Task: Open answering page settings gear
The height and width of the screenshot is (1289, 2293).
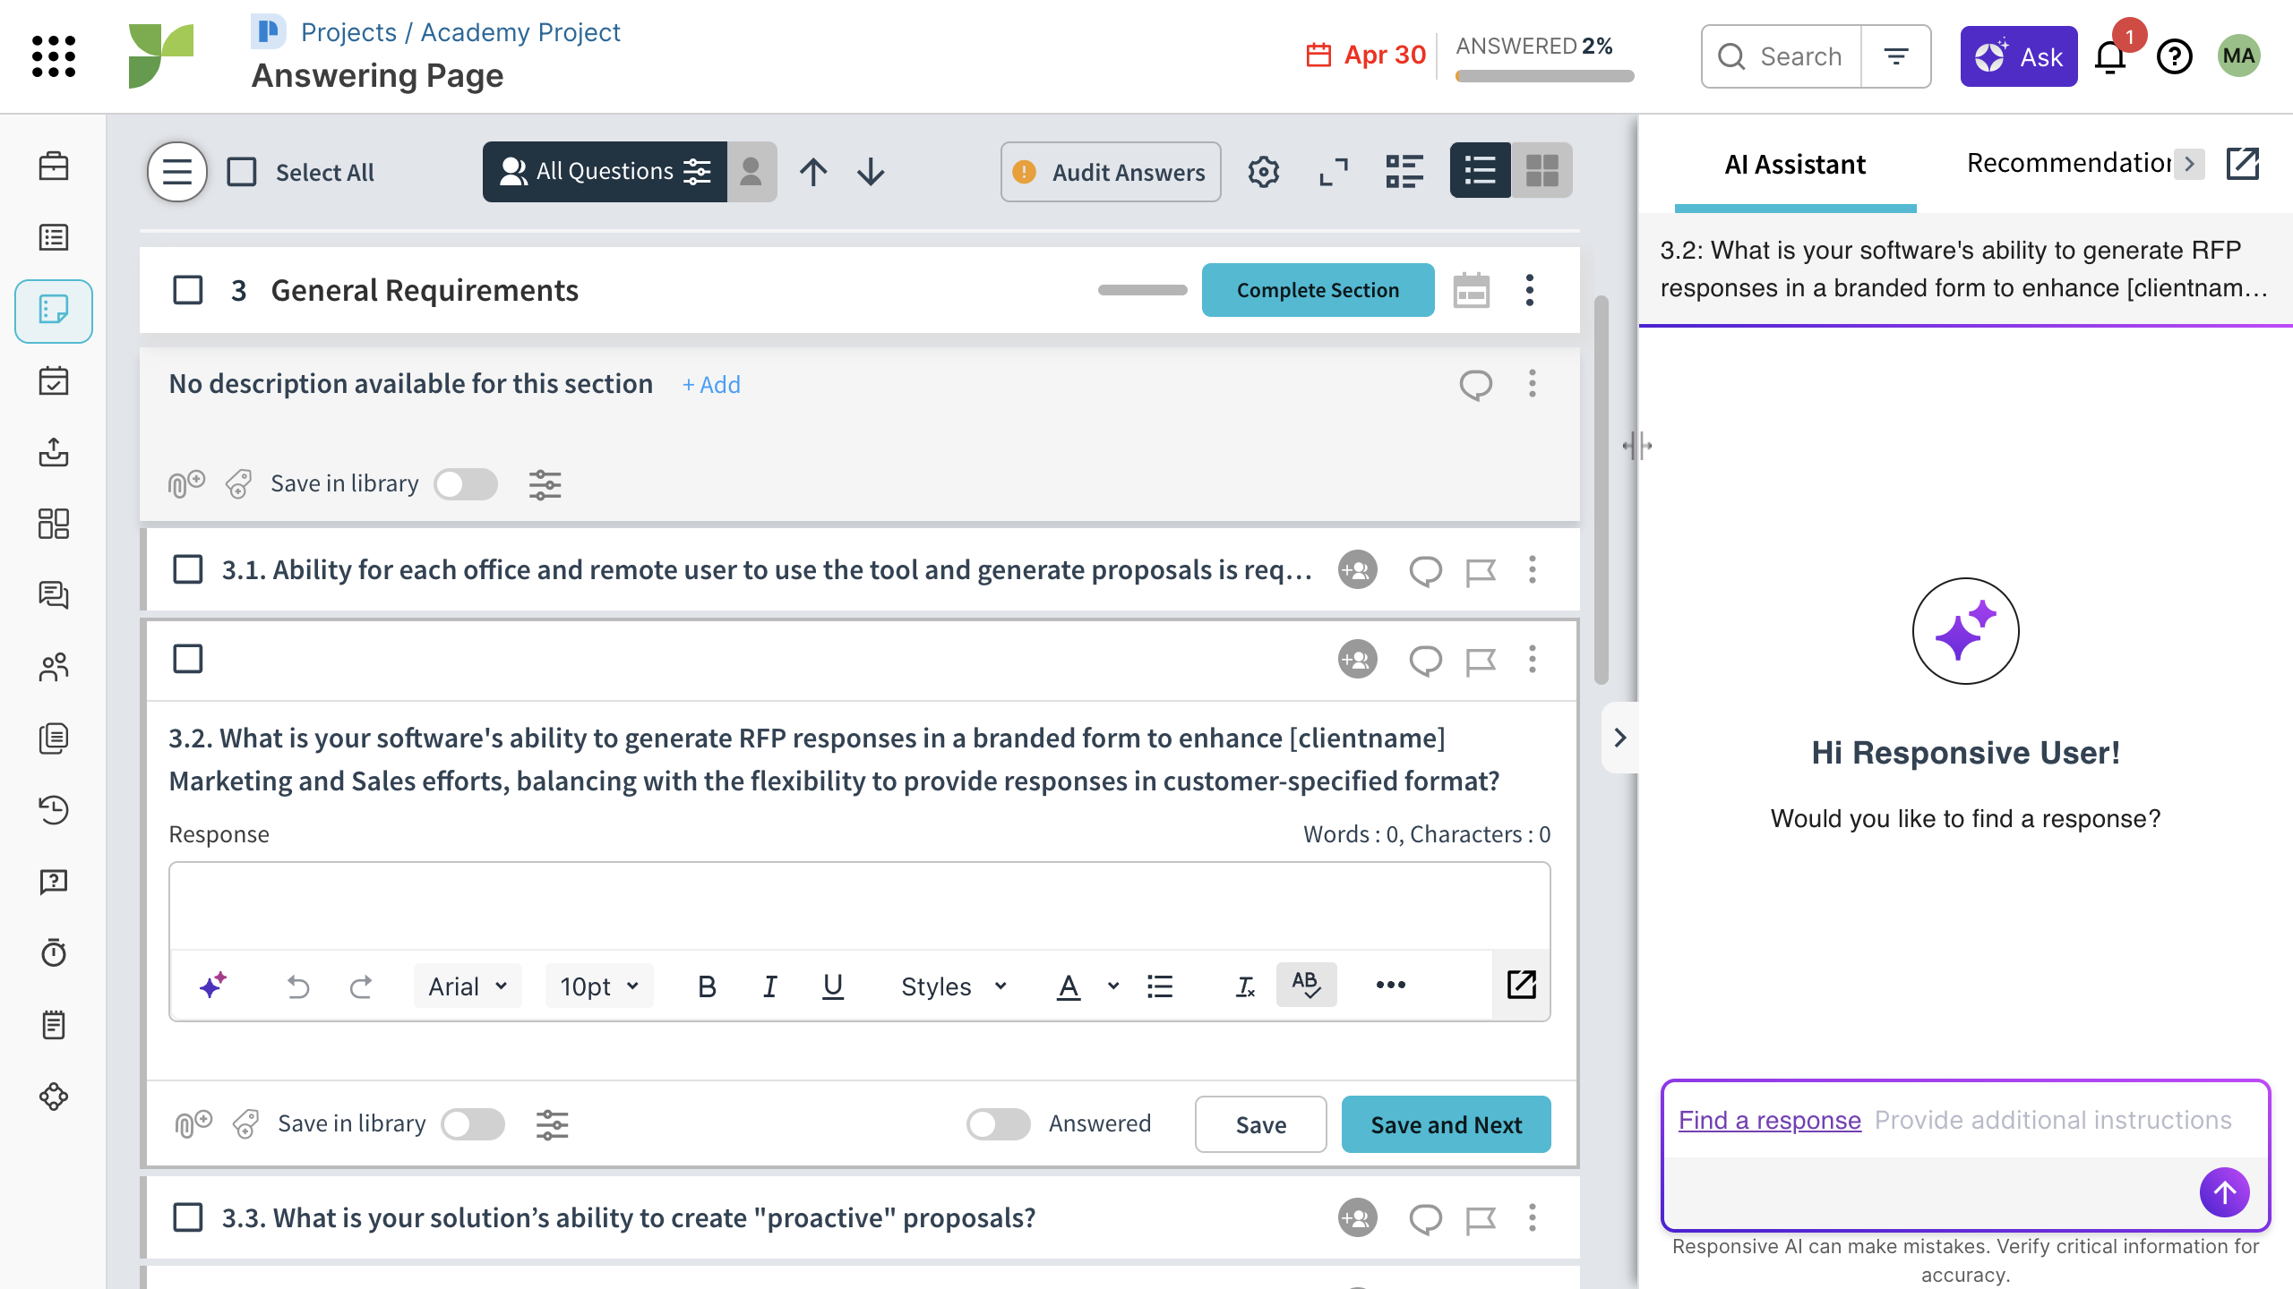Action: coord(1263,172)
